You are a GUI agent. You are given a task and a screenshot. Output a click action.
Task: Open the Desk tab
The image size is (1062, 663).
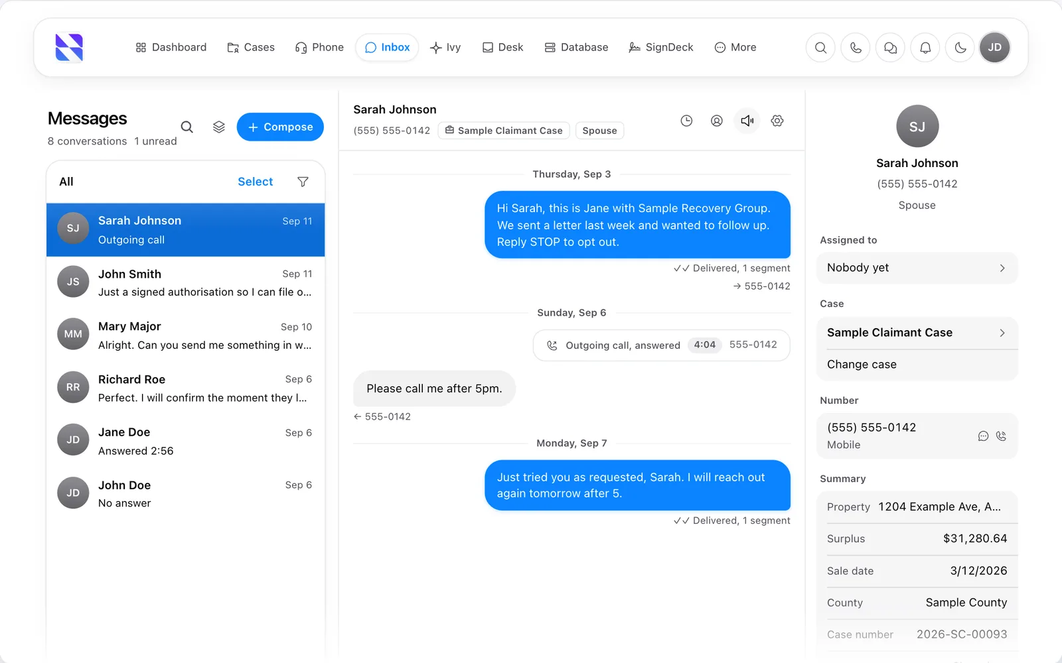(502, 48)
